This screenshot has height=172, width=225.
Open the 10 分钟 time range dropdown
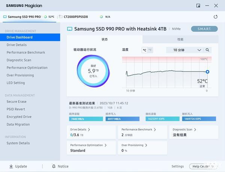click(185, 50)
